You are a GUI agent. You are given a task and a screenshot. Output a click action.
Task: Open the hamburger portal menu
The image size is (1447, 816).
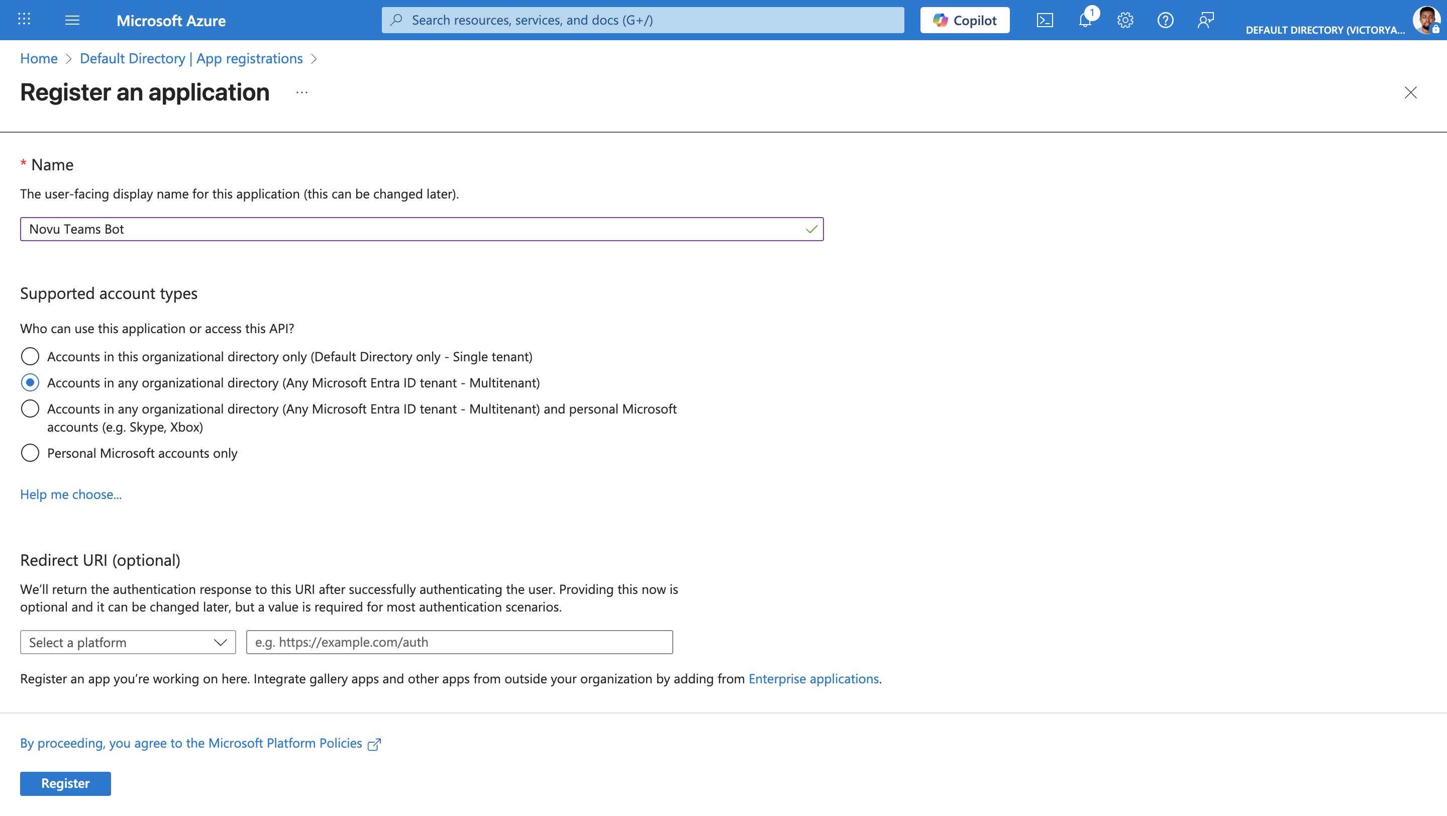[x=72, y=20]
